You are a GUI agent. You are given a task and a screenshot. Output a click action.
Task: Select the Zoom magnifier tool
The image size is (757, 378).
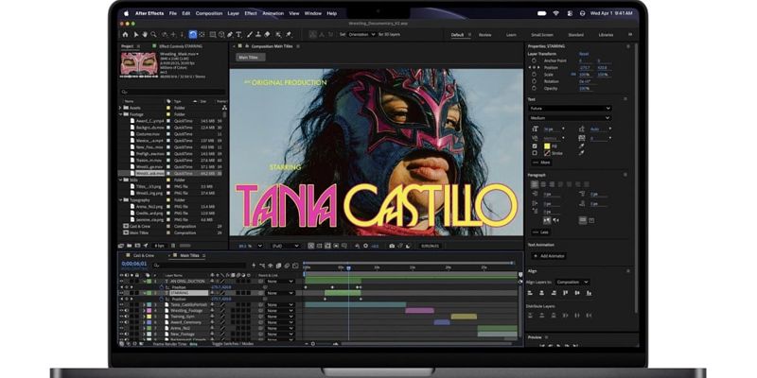click(153, 34)
